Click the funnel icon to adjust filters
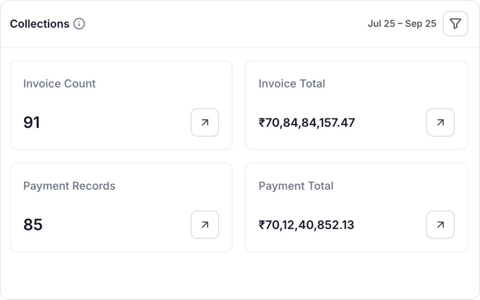 [455, 24]
